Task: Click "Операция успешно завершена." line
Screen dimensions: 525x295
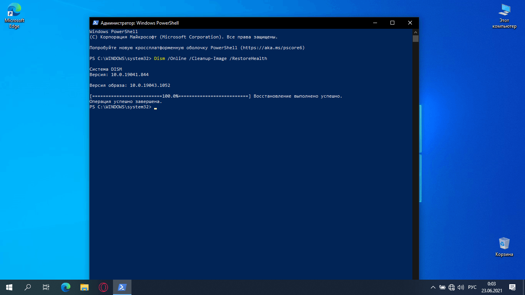Action: [126, 102]
